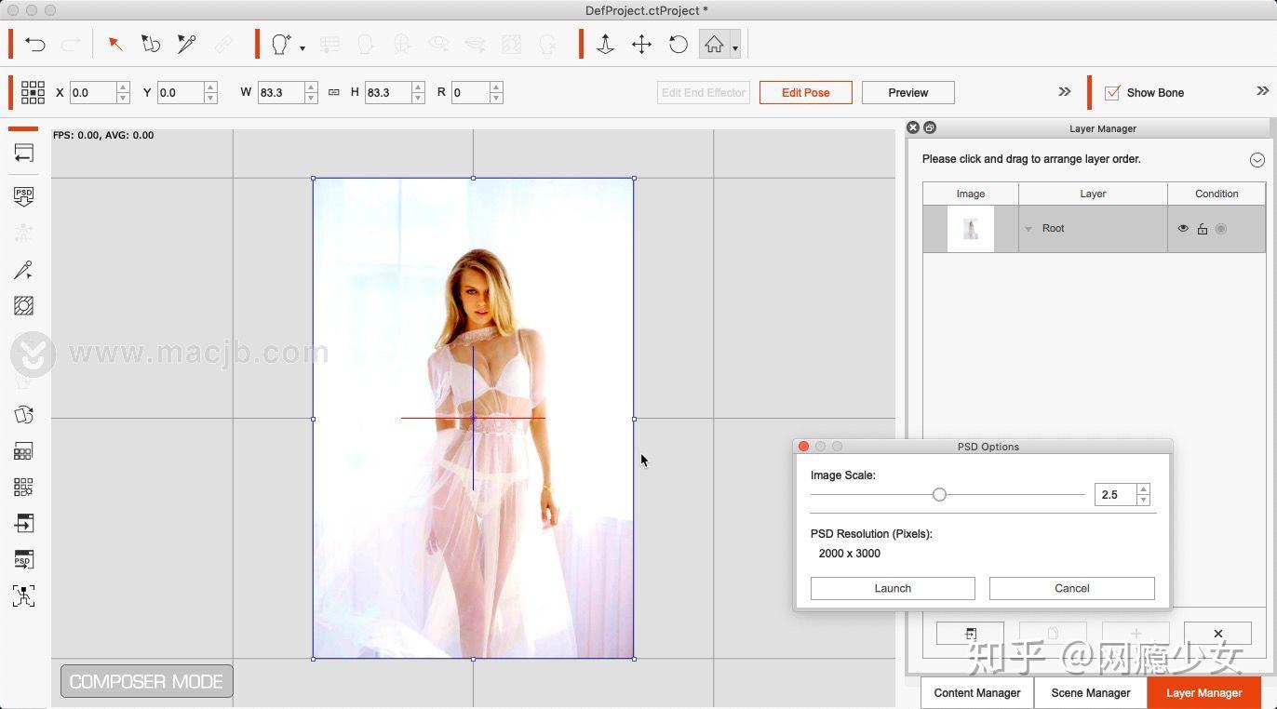Click the Rotate tool icon
1277x709 pixels.
click(678, 44)
